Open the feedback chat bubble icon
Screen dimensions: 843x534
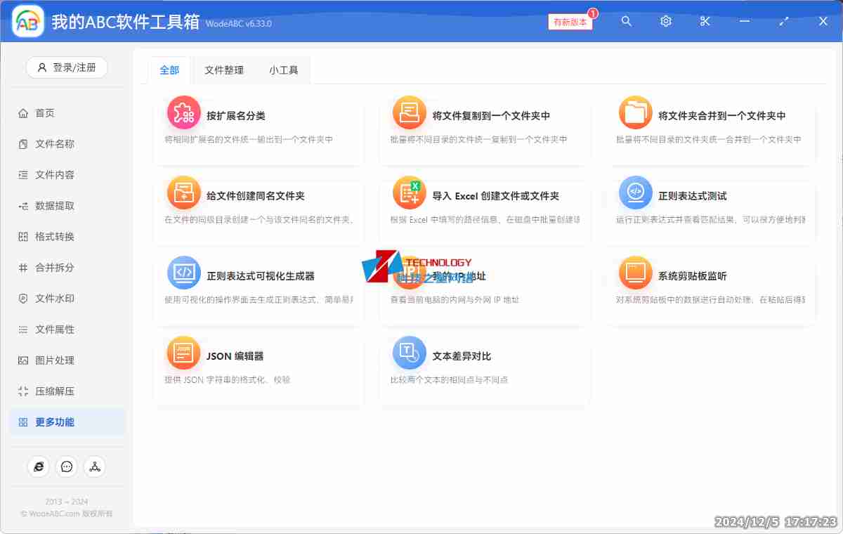coord(66,466)
